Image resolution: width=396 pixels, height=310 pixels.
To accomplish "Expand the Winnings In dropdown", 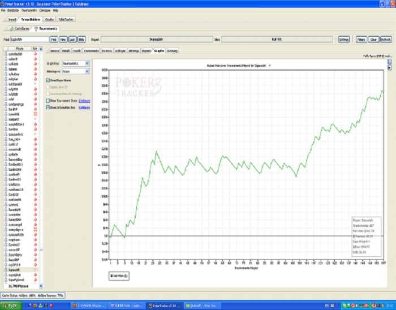I will tap(87, 72).
